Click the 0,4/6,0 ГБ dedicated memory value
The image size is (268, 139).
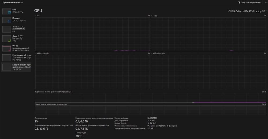coord(81,121)
